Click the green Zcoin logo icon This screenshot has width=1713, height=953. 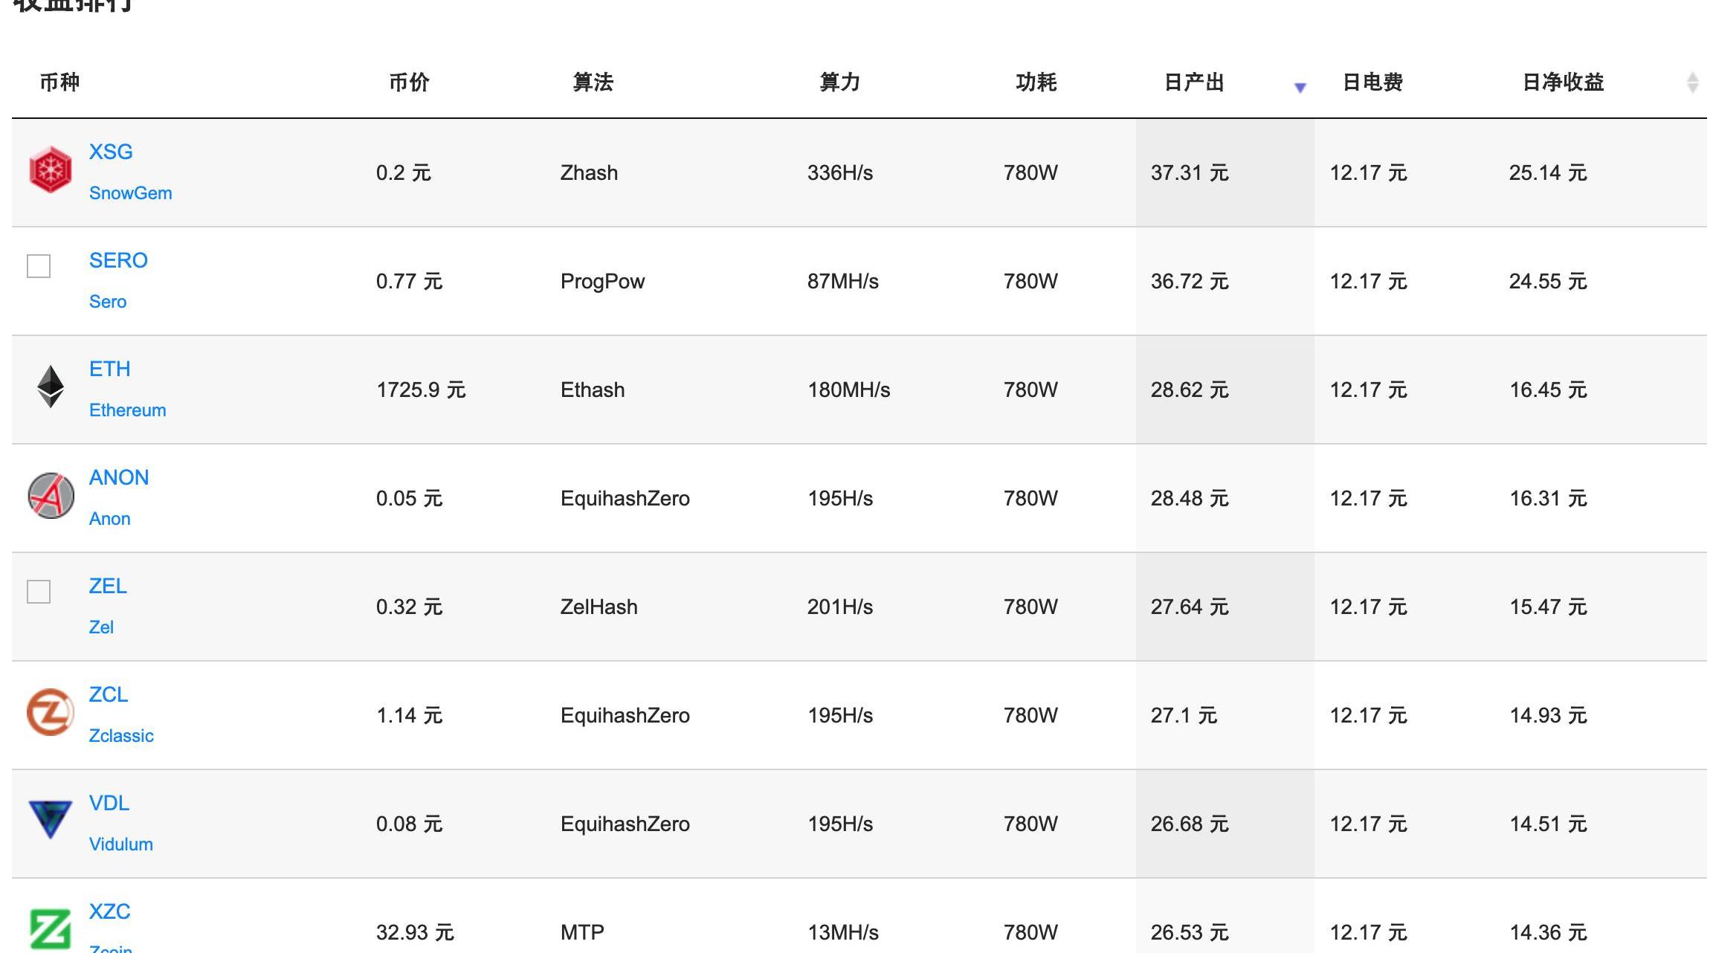[x=51, y=929]
